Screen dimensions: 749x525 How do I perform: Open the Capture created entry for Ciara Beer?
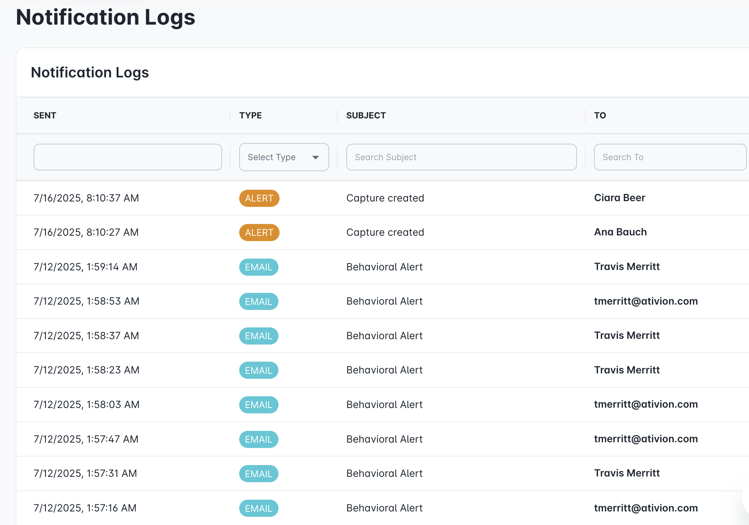click(x=385, y=198)
